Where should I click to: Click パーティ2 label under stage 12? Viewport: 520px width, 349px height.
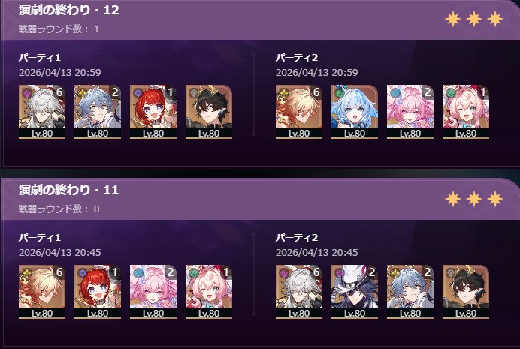(297, 58)
